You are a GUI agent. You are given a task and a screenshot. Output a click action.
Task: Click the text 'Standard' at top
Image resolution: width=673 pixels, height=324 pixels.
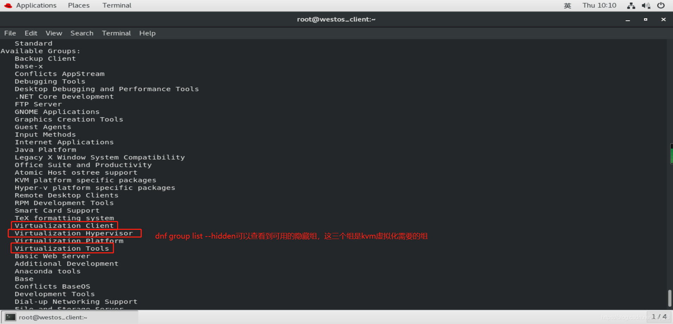(33, 43)
